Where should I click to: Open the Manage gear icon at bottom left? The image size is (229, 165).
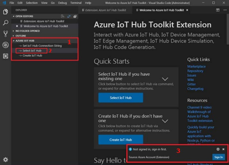pyautogui.click(x=5, y=159)
